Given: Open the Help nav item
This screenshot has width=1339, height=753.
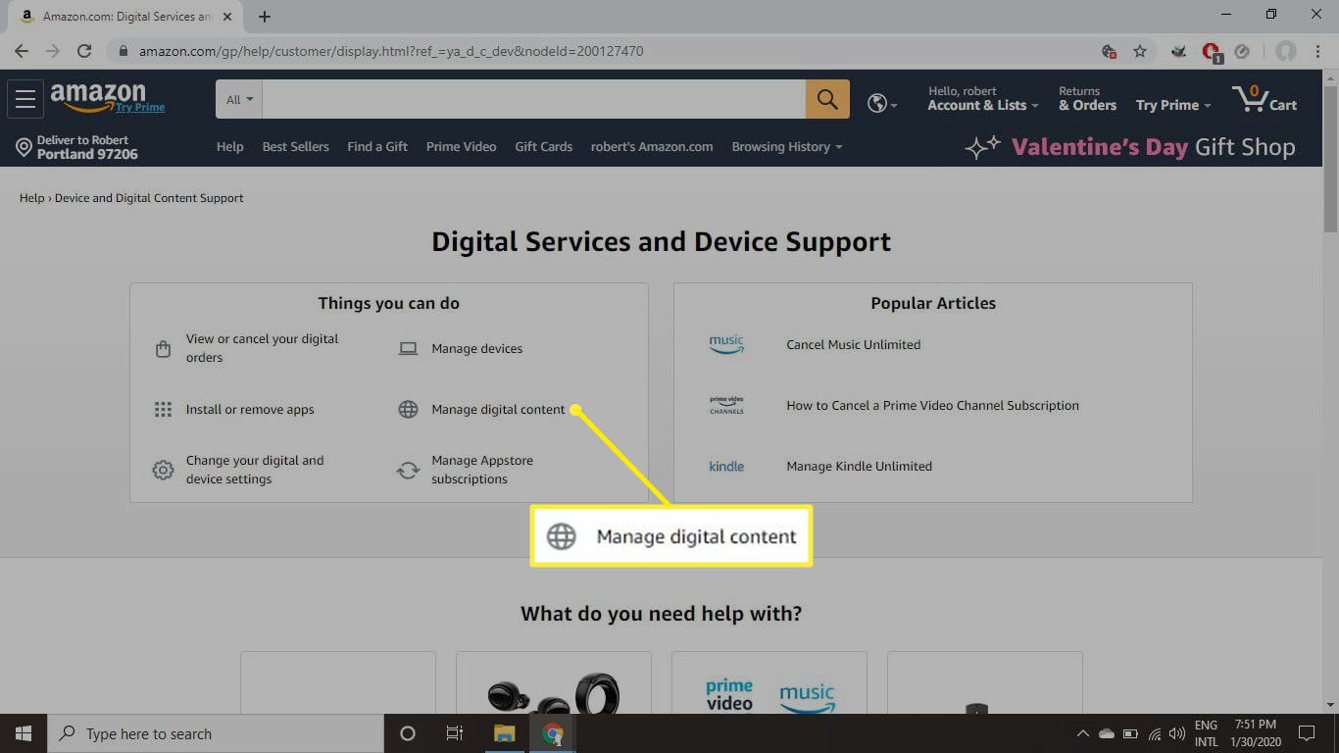Looking at the screenshot, I should tap(229, 147).
